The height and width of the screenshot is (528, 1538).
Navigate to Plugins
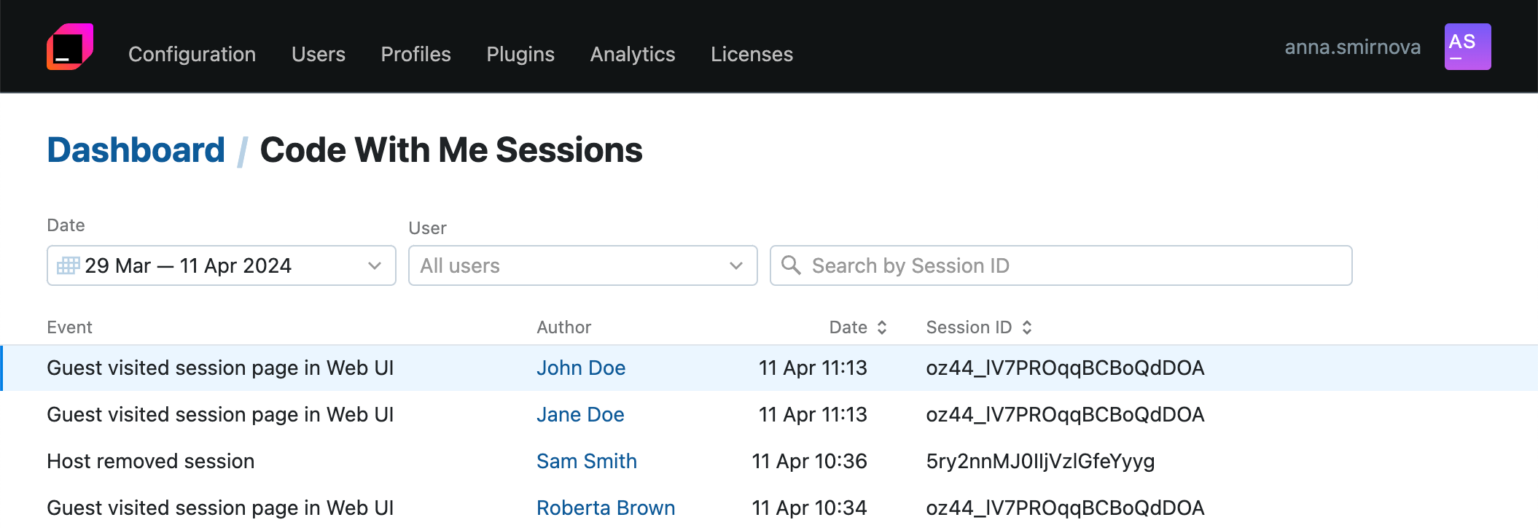click(520, 54)
